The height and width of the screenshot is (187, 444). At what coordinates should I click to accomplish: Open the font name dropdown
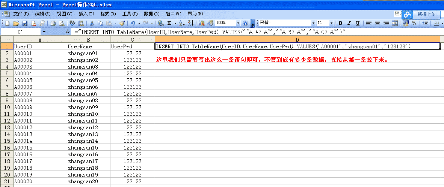click(313, 23)
